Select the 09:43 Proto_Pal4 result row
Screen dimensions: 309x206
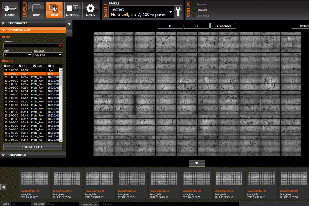[x=31, y=136]
